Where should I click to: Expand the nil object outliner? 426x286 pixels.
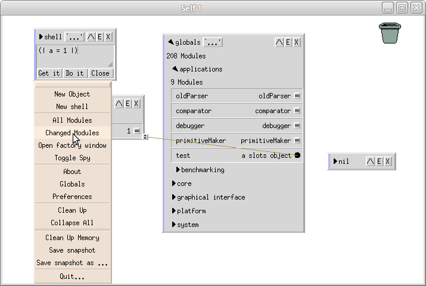[335, 161]
